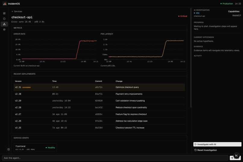Select the v2.26 deployment version
The image size is (243, 162).
18,121
